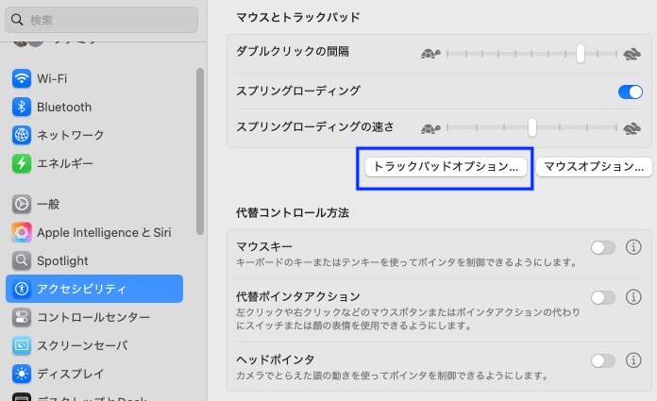Select コントロールセンター in the sidebar
Screen dimensions: 657x401
93,317
